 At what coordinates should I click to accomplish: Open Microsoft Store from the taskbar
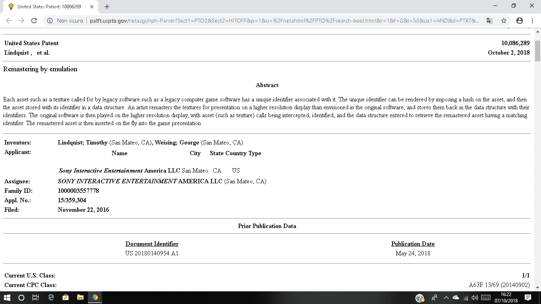pos(65,298)
